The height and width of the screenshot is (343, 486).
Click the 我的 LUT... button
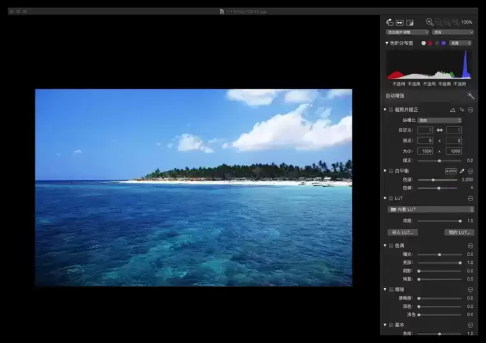[459, 232]
